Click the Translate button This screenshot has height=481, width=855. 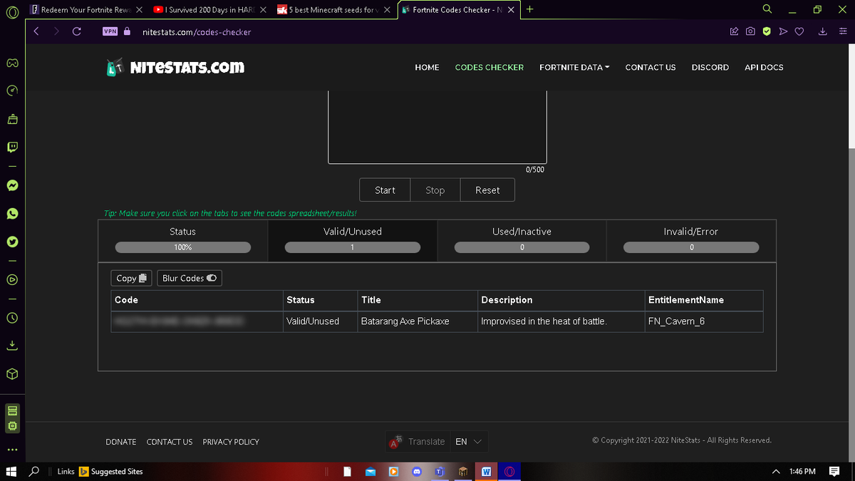click(418, 442)
